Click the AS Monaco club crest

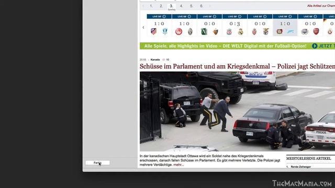pyautogui.click(x=254, y=31)
